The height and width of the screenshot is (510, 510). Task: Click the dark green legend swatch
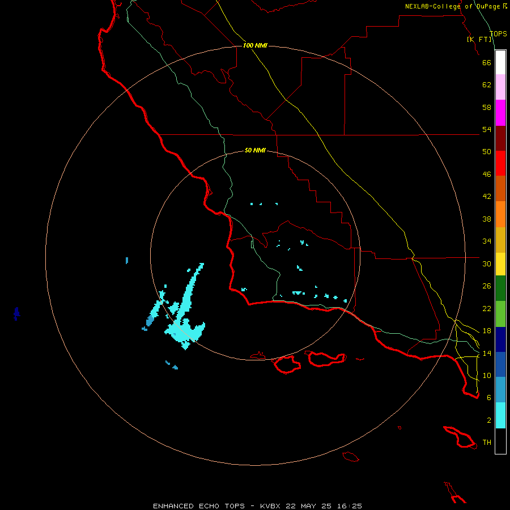(x=500, y=288)
